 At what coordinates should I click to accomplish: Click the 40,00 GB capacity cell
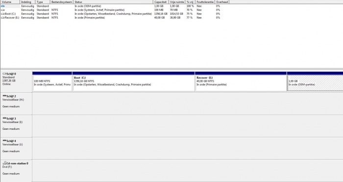pos(159,18)
